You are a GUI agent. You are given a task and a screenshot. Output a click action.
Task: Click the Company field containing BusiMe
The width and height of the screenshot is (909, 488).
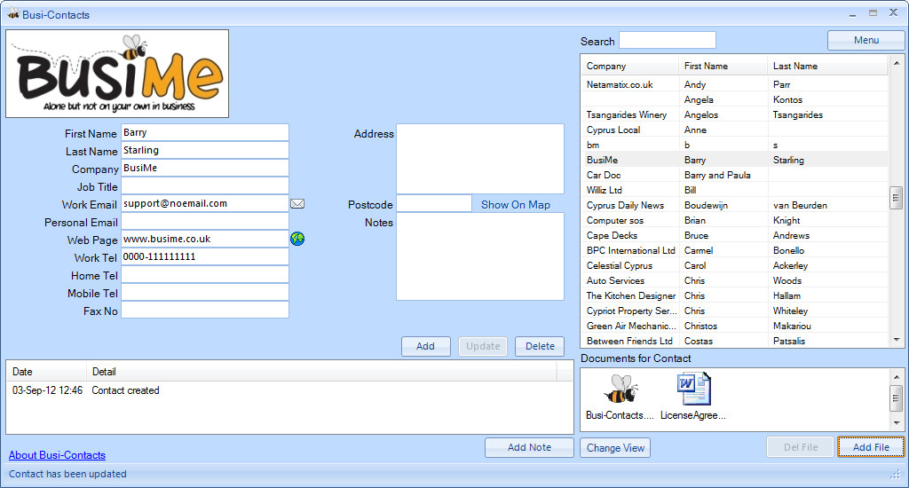pos(205,168)
